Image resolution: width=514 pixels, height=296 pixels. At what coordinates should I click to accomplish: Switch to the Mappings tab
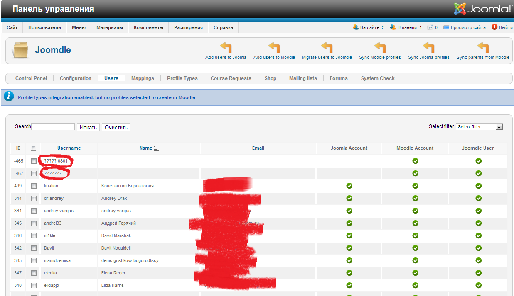143,78
